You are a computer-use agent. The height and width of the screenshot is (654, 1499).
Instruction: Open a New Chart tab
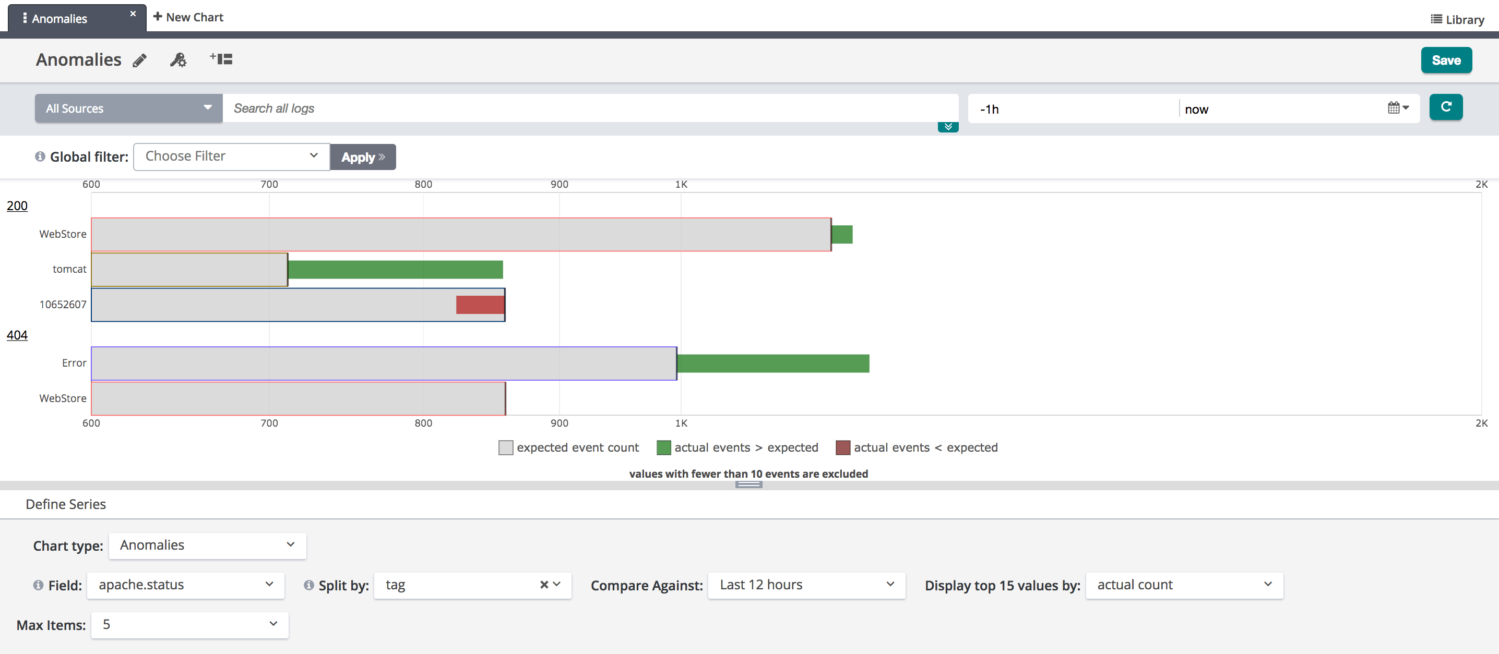pos(188,17)
